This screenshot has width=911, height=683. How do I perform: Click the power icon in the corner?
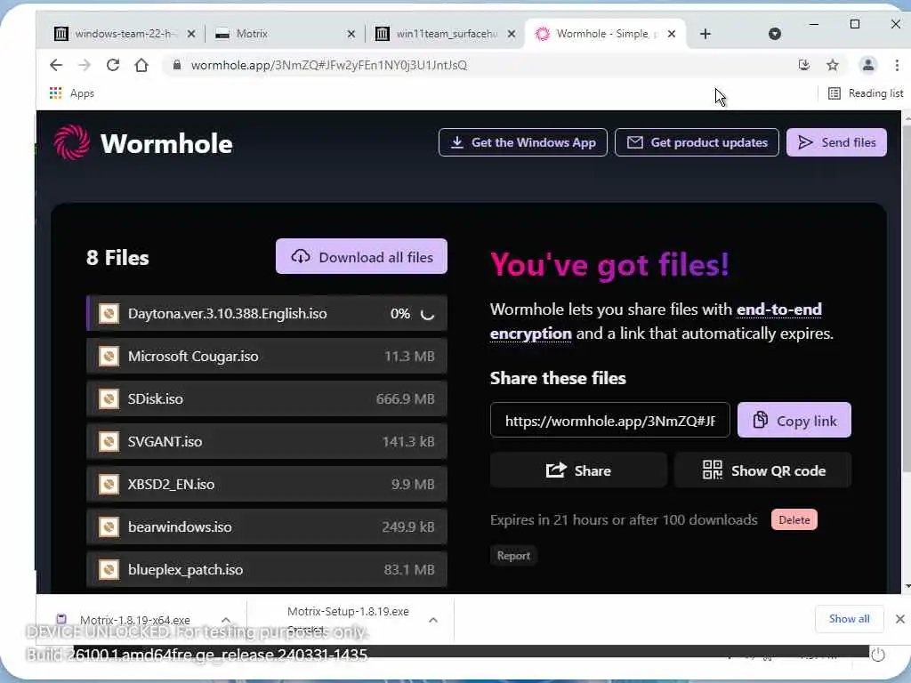click(x=878, y=655)
